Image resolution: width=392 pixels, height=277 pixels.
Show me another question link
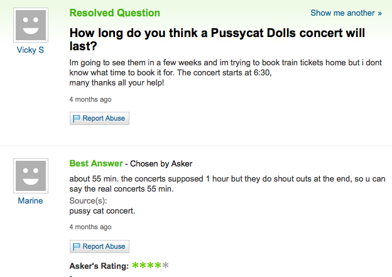click(346, 13)
